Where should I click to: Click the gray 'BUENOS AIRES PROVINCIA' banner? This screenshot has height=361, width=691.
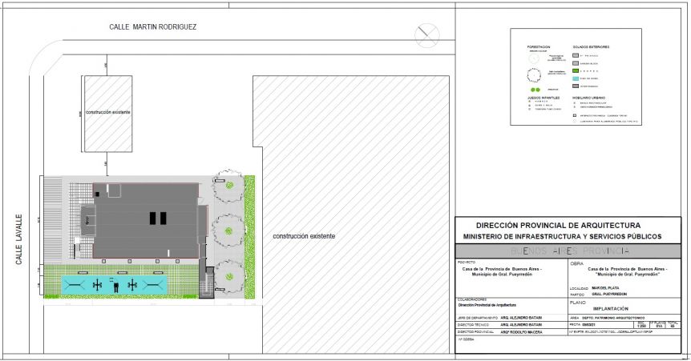(568, 251)
